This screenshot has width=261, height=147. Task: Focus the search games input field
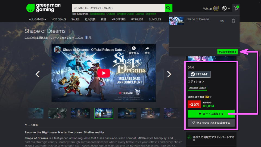pyautogui.click(x=118, y=8)
